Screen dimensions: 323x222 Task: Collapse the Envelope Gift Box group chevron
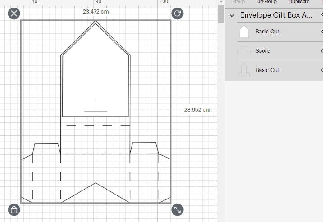[232, 15]
